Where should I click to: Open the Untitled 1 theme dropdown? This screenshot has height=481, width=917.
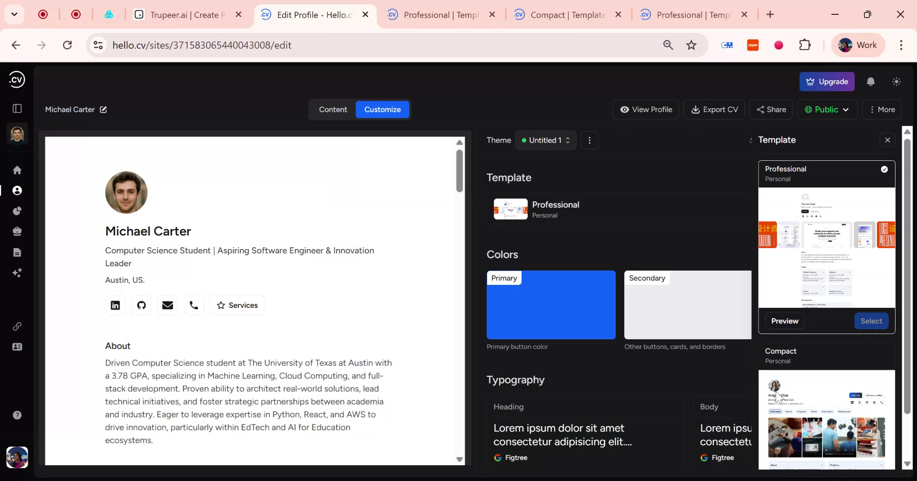[x=545, y=140]
